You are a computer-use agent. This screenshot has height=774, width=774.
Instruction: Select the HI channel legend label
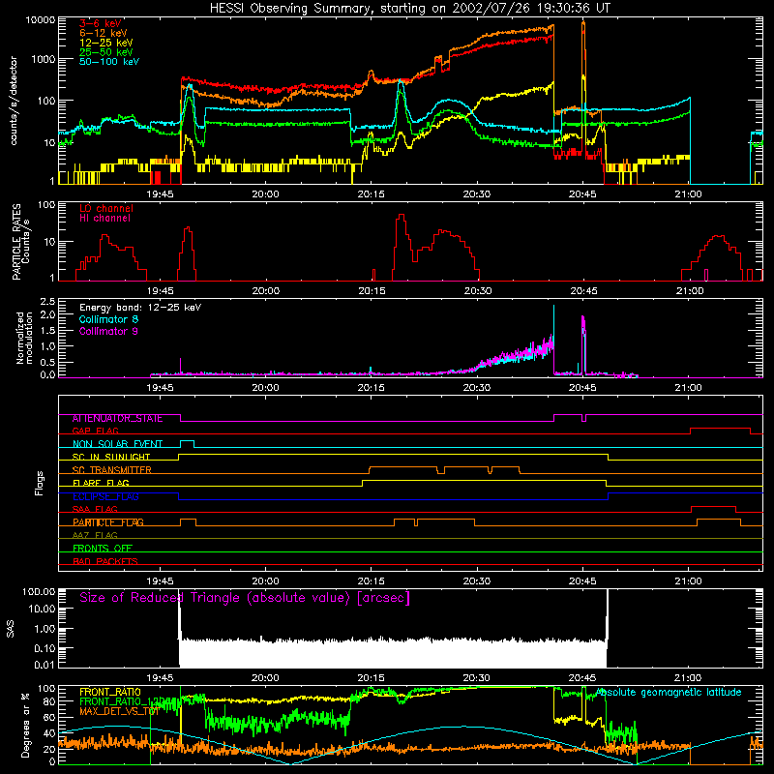point(104,219)
